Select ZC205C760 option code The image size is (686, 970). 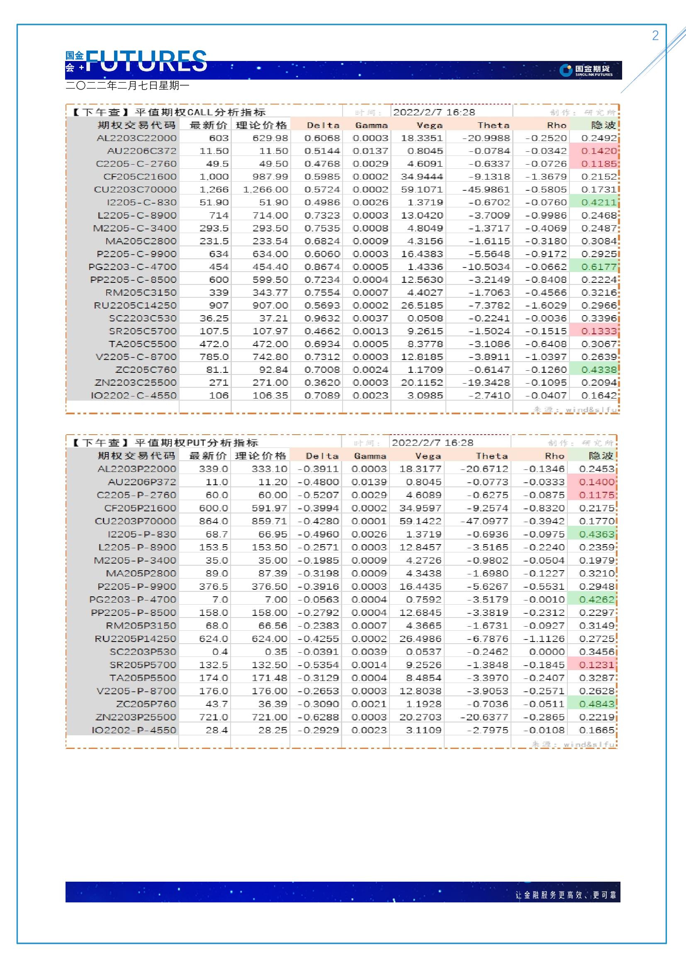pyautogui.click(x=146, y=370)
